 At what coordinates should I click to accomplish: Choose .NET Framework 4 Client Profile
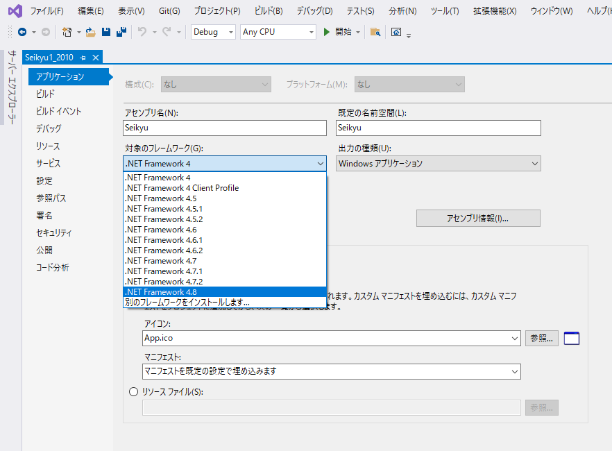click(225, 187)
